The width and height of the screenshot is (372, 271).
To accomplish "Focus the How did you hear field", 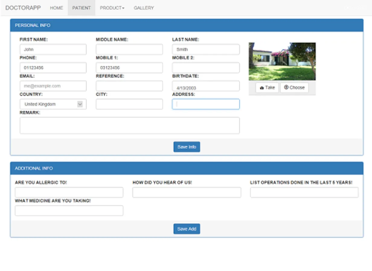I will tap(187, 192).
